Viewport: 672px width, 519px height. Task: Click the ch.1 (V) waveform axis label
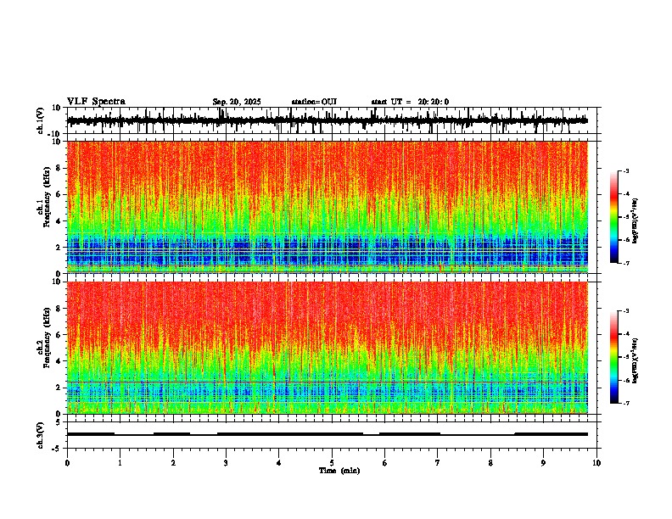[x=41, y=120]
